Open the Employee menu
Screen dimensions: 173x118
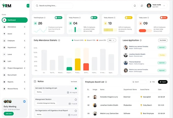(x=11, y=41)
